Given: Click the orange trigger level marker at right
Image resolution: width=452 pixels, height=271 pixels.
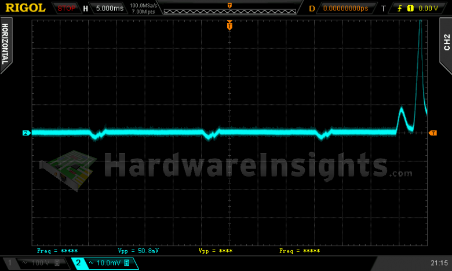Looking at the screenshot, I should tap(433, 133).
